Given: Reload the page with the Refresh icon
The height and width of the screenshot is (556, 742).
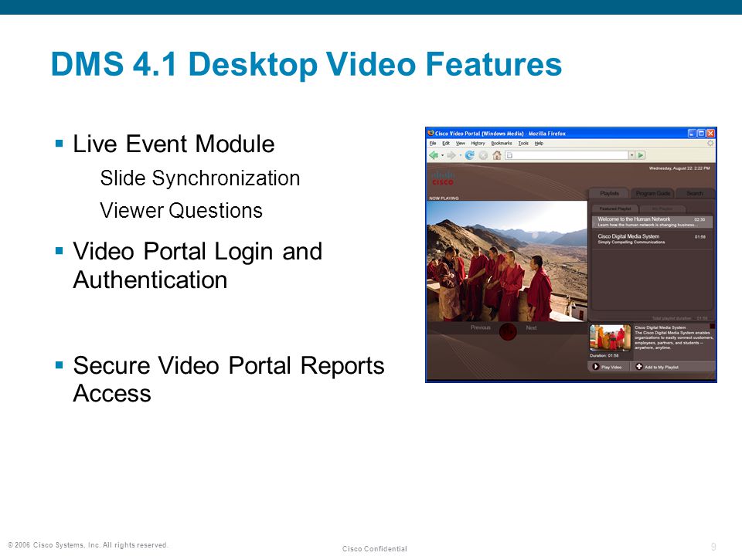Looking at the screenshot, I should click(x=469, y=155).
